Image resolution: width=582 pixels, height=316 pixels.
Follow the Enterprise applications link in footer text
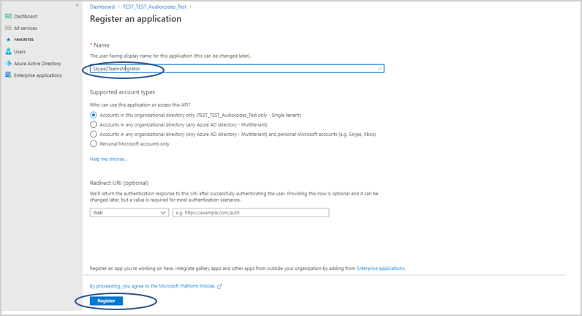point(381,268)
